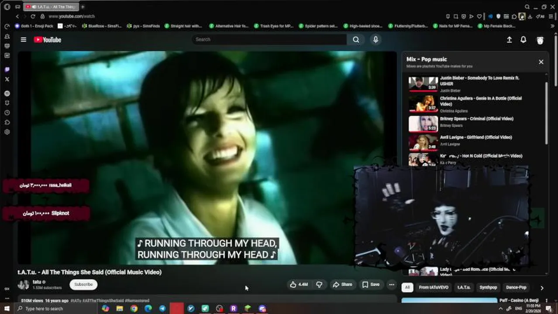Play Avril Lavigne Girlfriend from the mix

[475, 142]
